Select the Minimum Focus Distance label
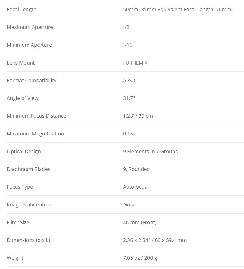 [36, 116]
